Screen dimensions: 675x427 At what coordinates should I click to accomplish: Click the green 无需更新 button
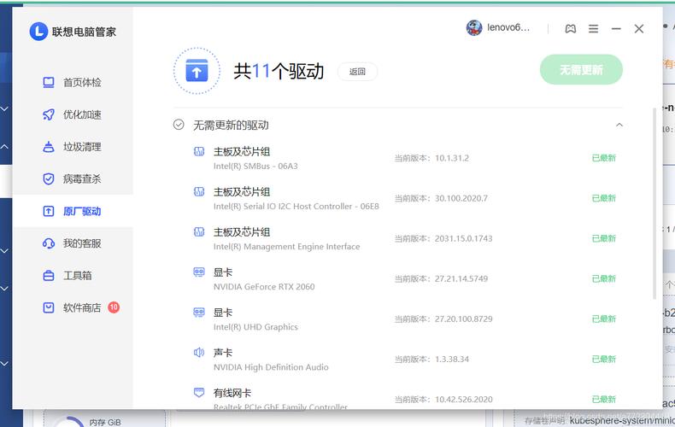click(x=581, y=70)
